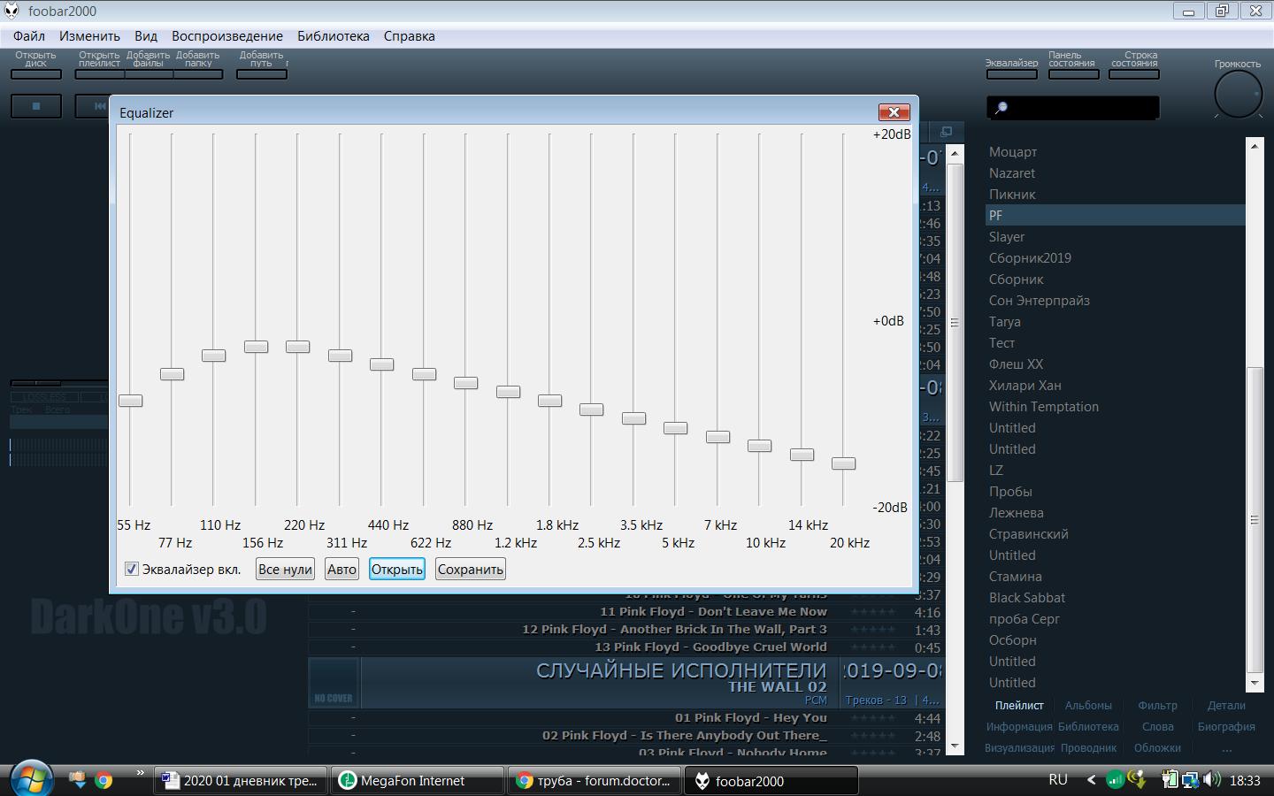Open the Проводник tab
Screen dimensions: 1274x796
click(x=1088, y=747)
